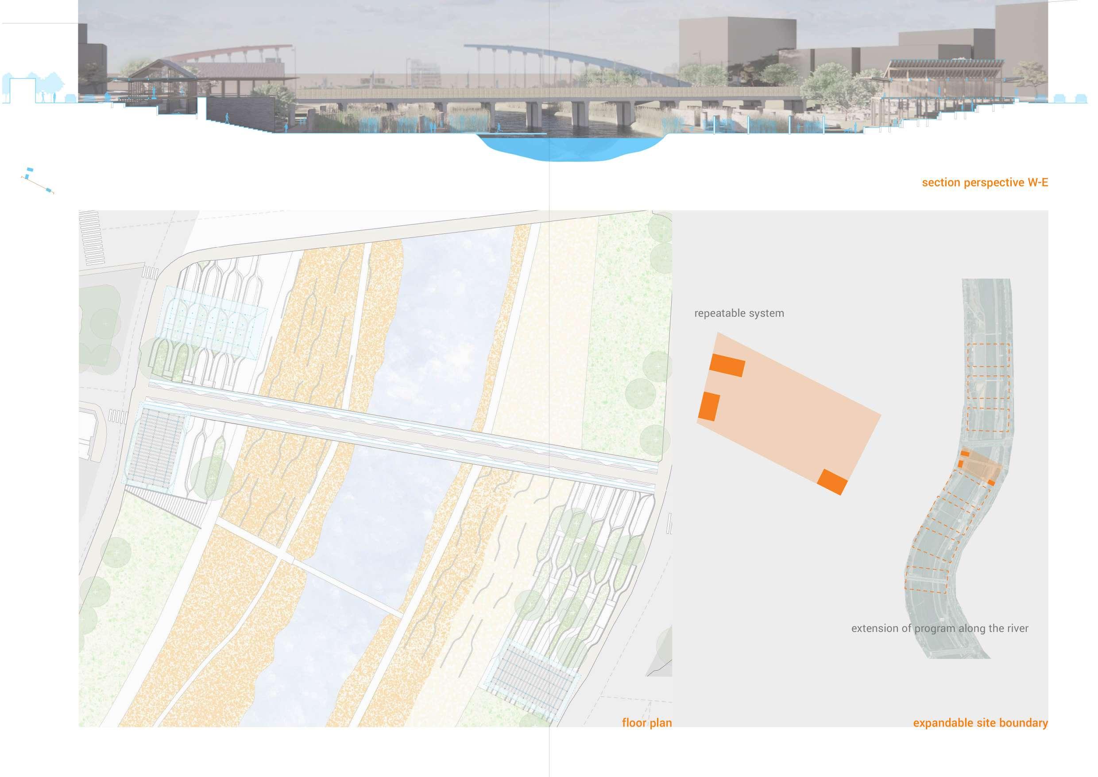Click the 'repeatable system' text label
Screen dimensions: 1098x777
tap(739, 313)
